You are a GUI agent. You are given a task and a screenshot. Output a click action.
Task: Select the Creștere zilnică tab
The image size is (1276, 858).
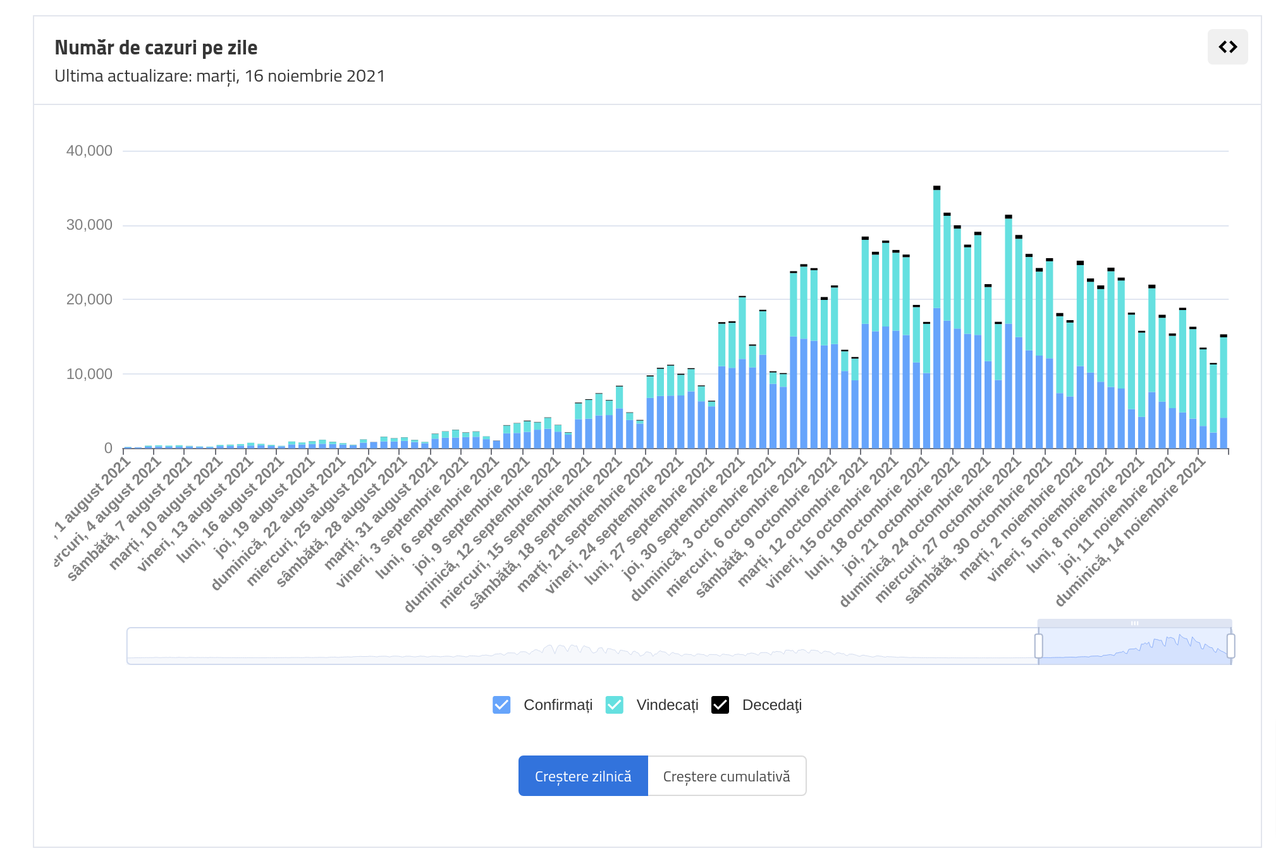point(582,776)
